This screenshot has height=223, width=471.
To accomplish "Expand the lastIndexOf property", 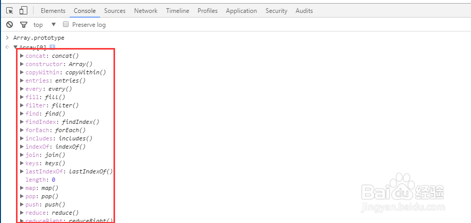I will [22, 171].
